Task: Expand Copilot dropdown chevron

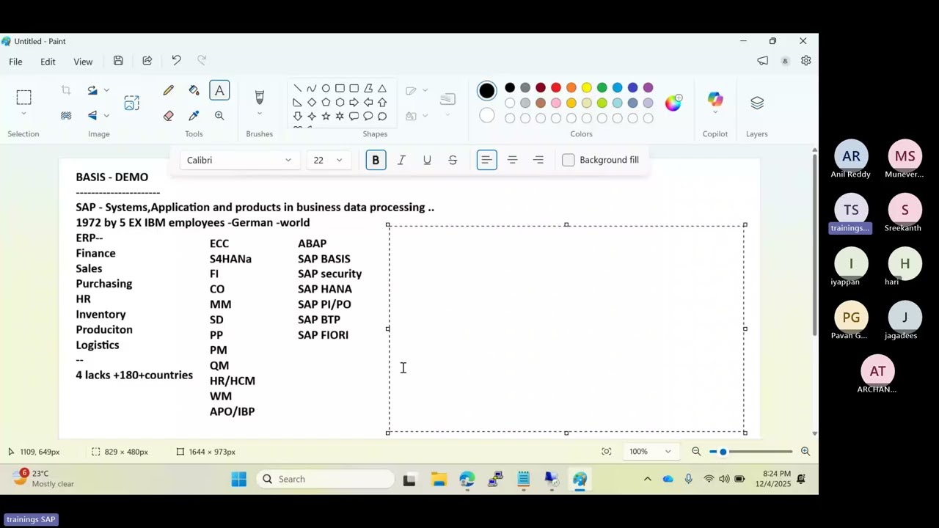Action: coord(715,112)
